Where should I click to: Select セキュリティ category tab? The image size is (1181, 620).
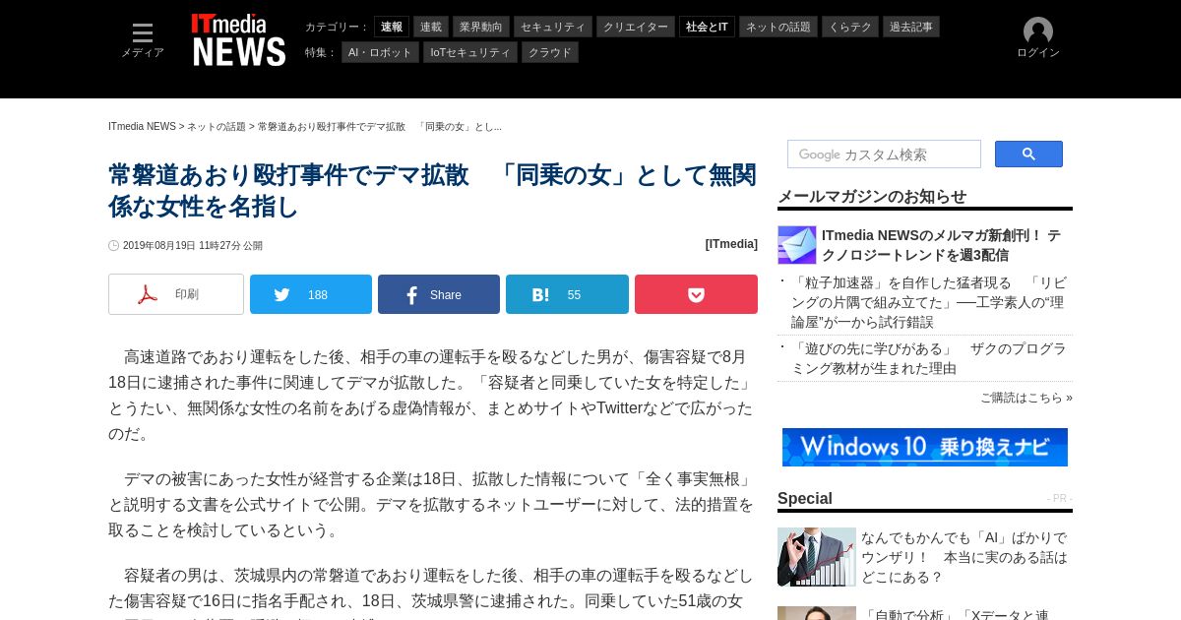click(553, 27)
